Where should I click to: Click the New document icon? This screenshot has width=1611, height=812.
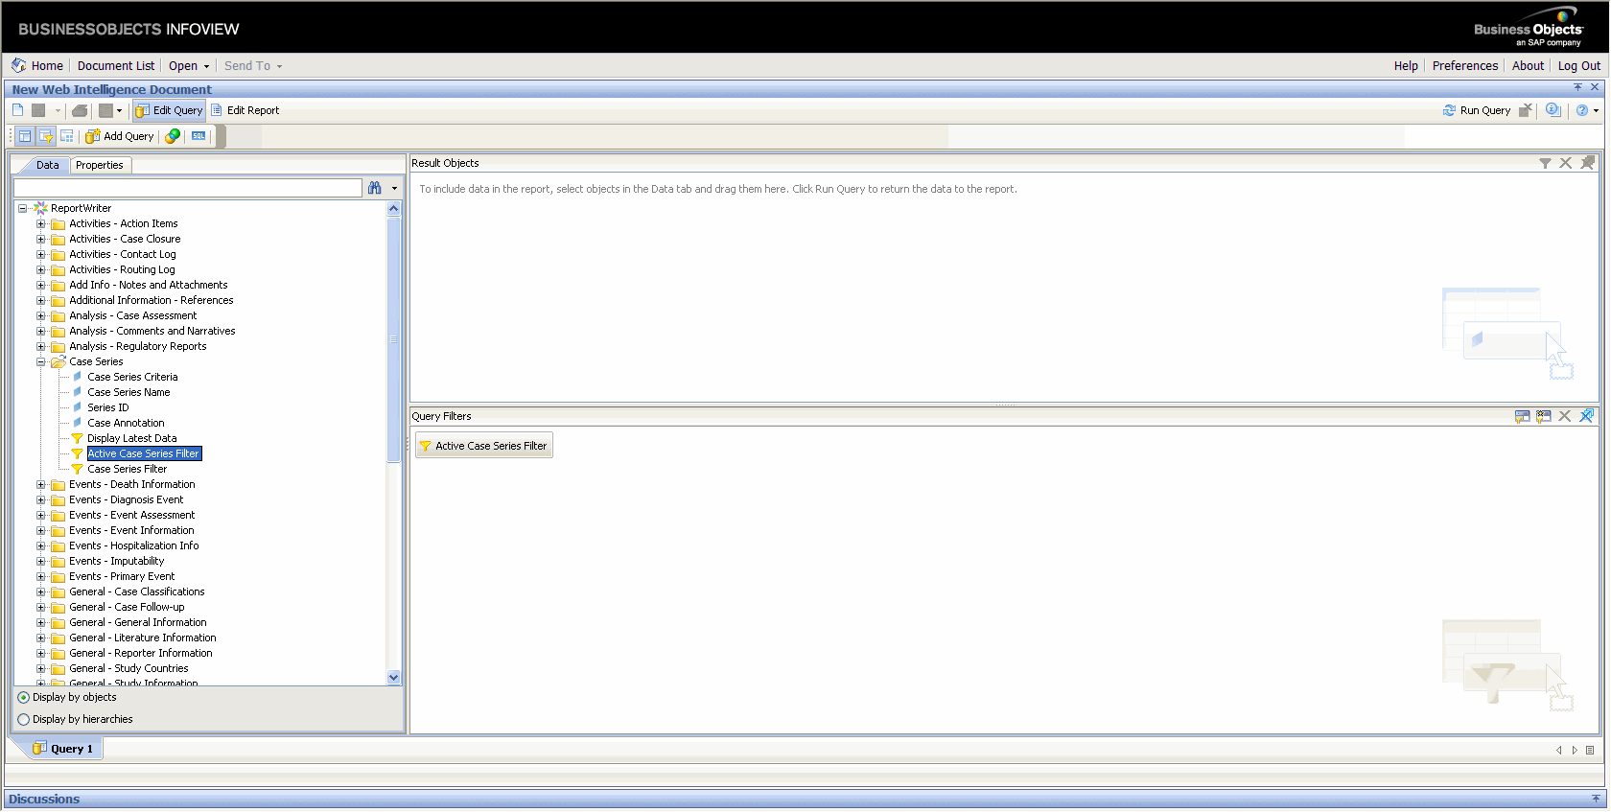coord(17,110)
